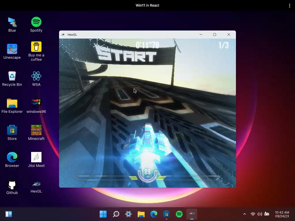Launch Spotify from the desktop
295x221 pixels.
(36, 25)
